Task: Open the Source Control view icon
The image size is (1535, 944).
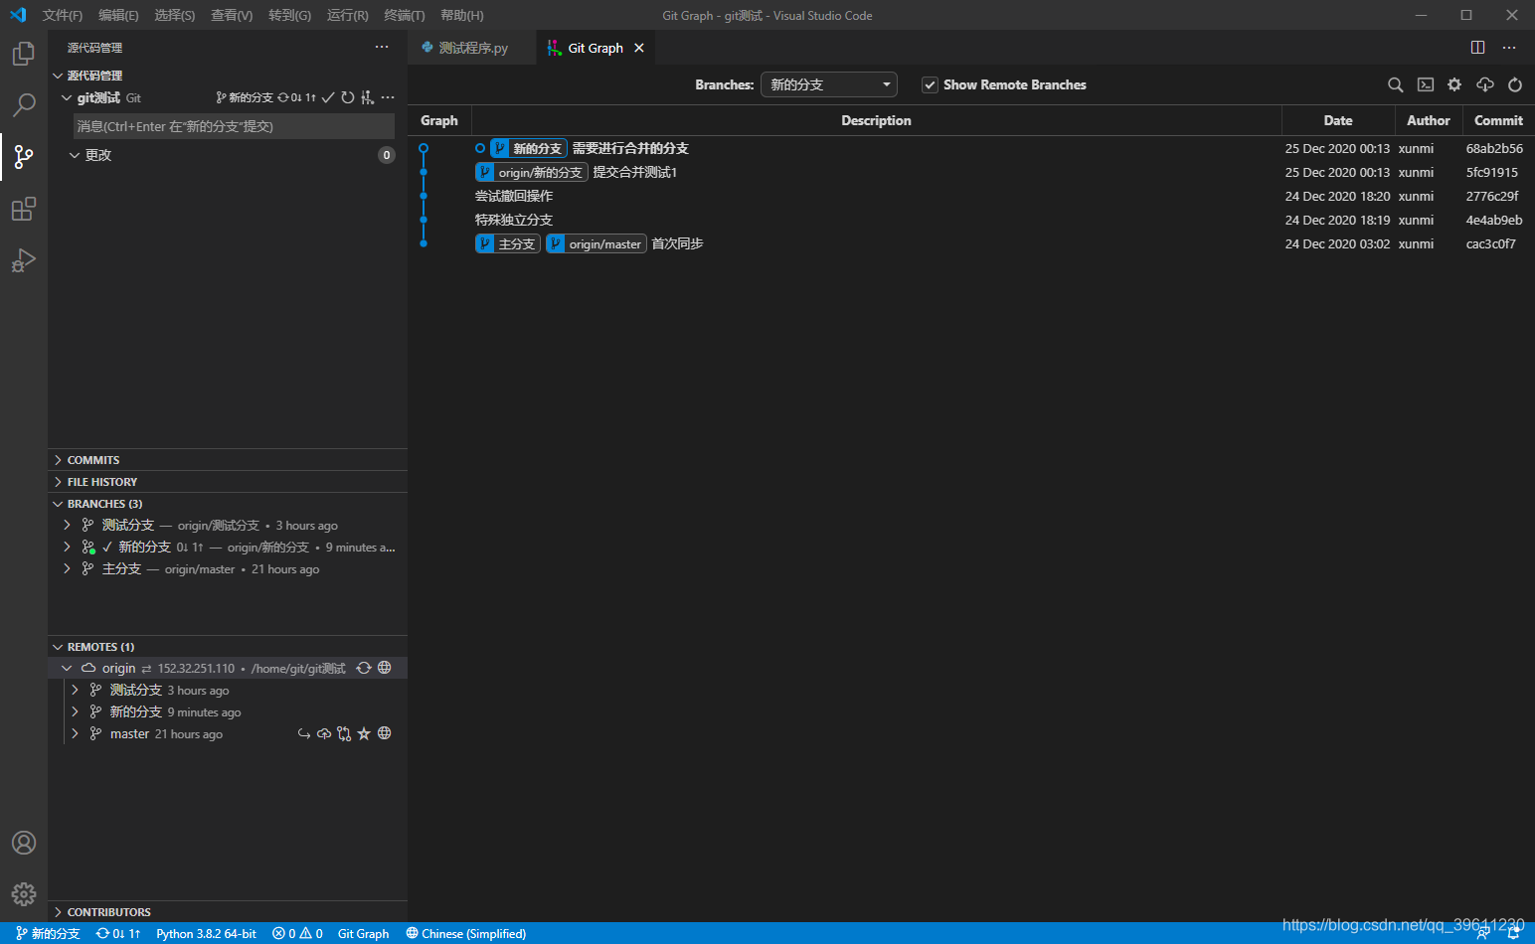Action: [x=24, y=157]
